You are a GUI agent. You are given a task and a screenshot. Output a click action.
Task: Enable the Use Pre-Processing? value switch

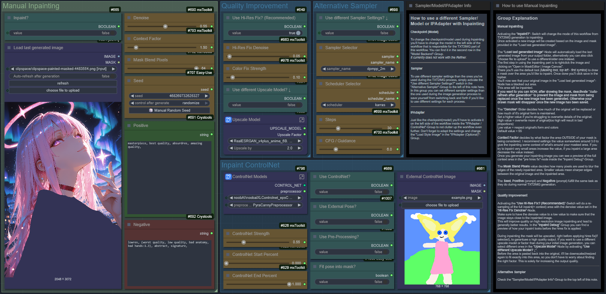click(x=352, y=252)
